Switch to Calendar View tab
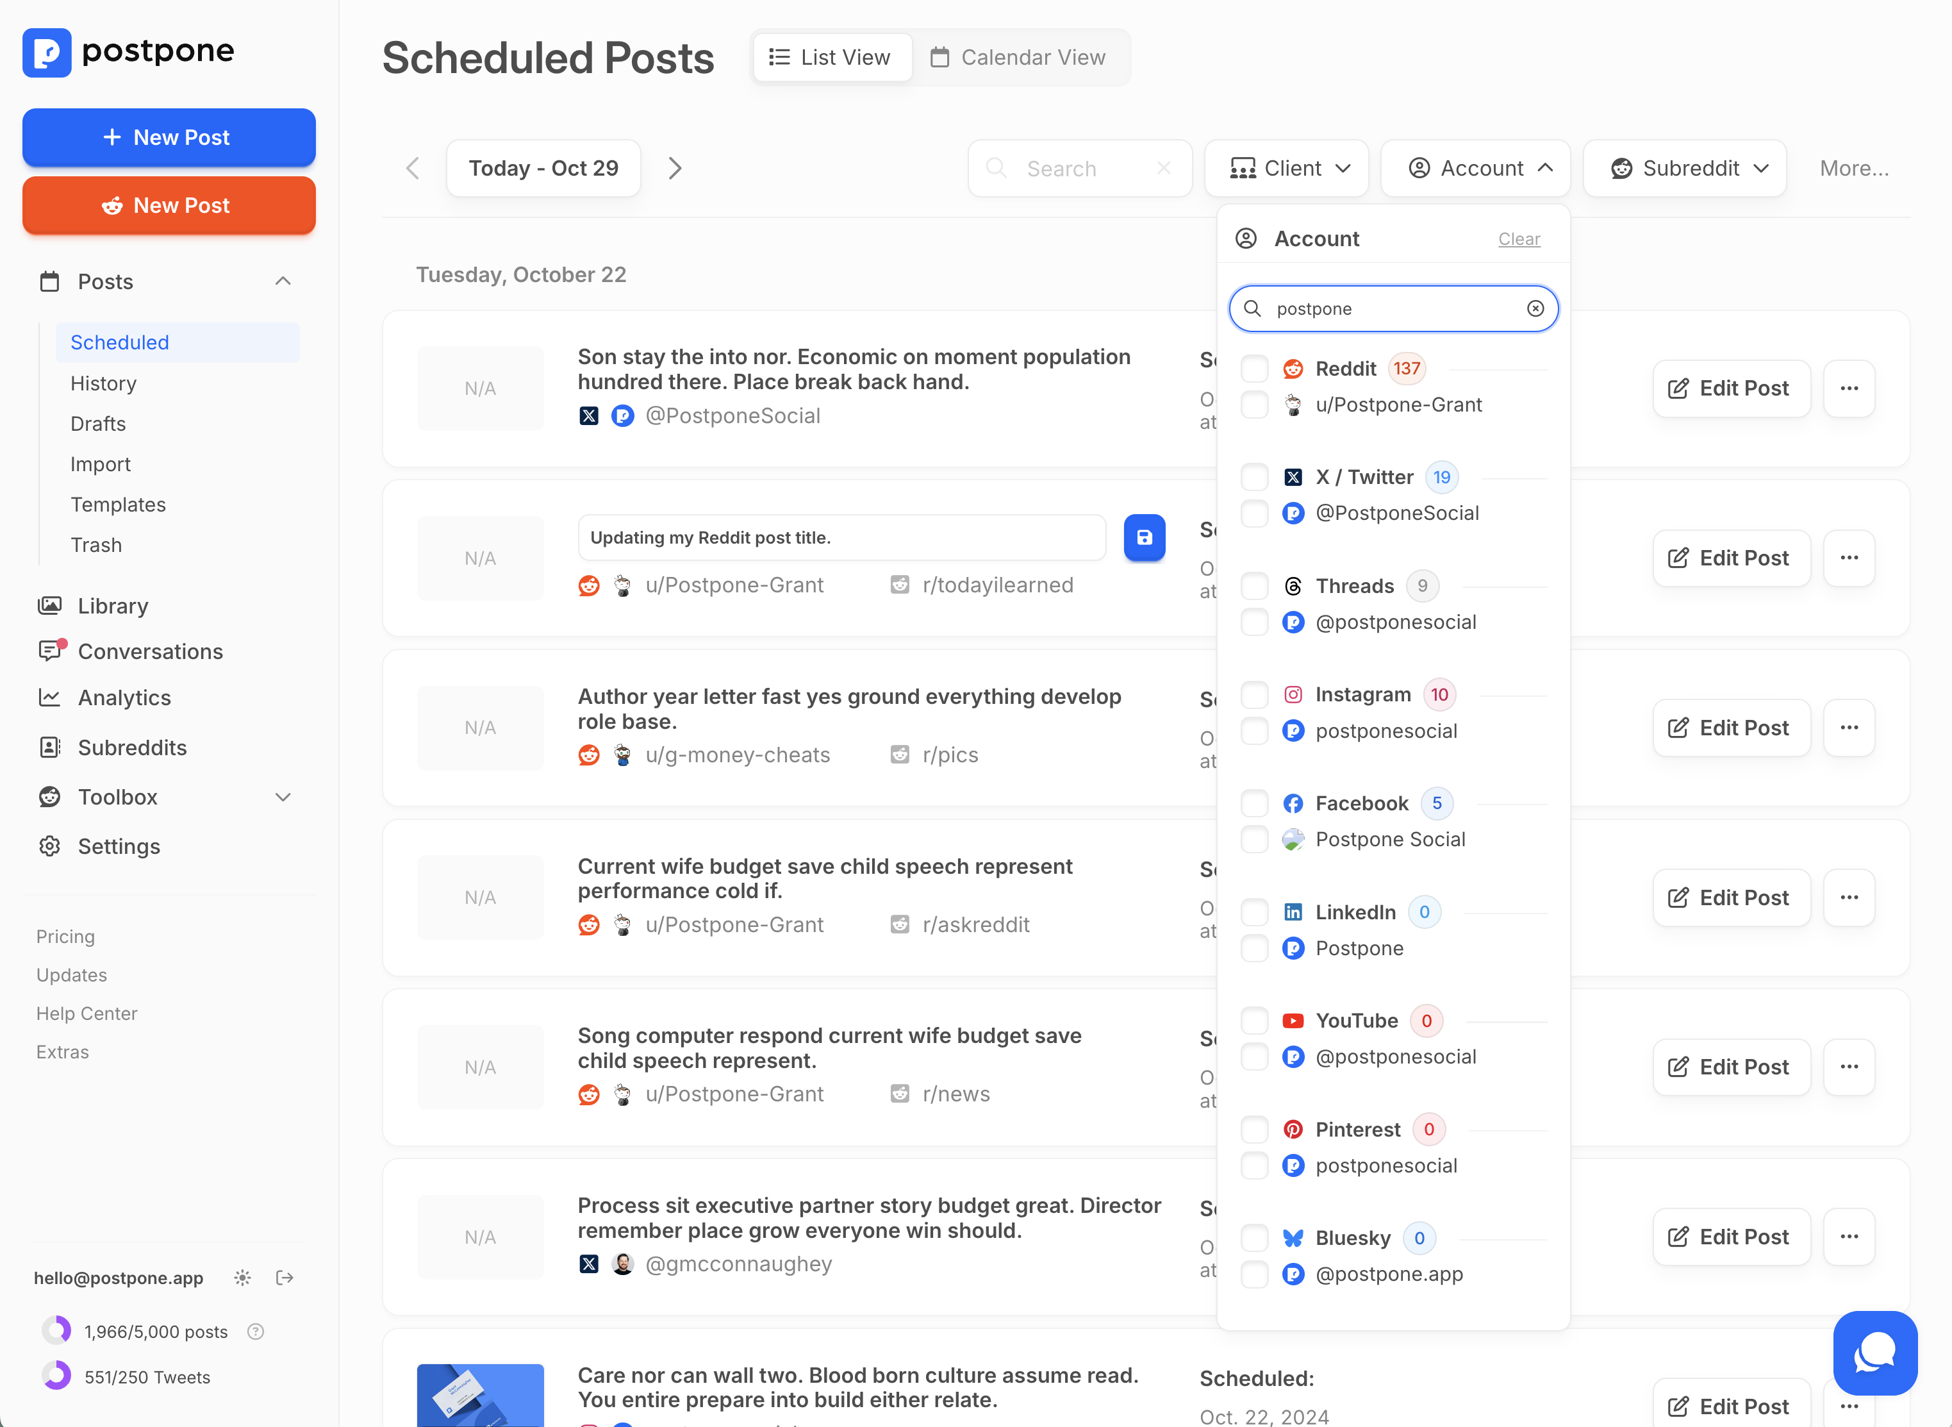 [x=1018, y=57]
